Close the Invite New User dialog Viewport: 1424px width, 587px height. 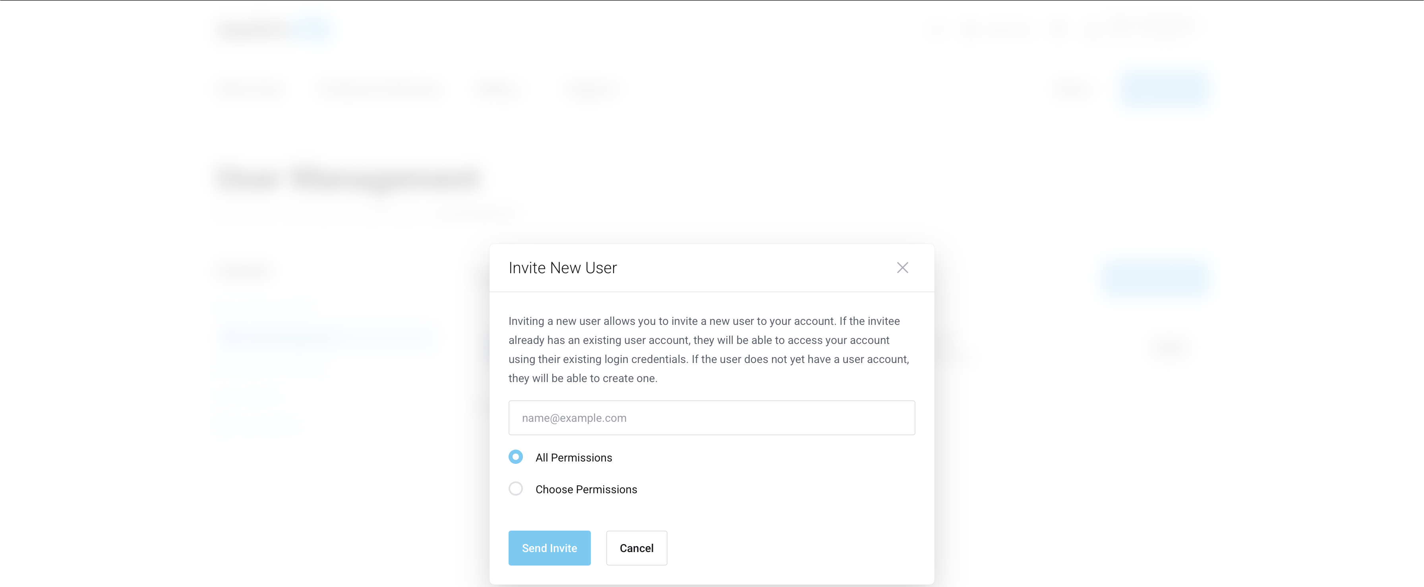(902, 268)
